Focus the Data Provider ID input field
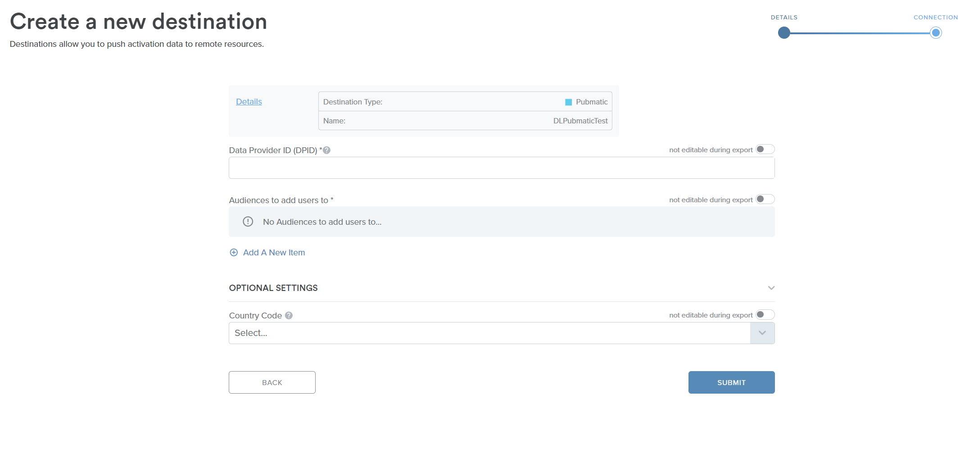This screenshot has width=969, height=472. click(502, 168)
